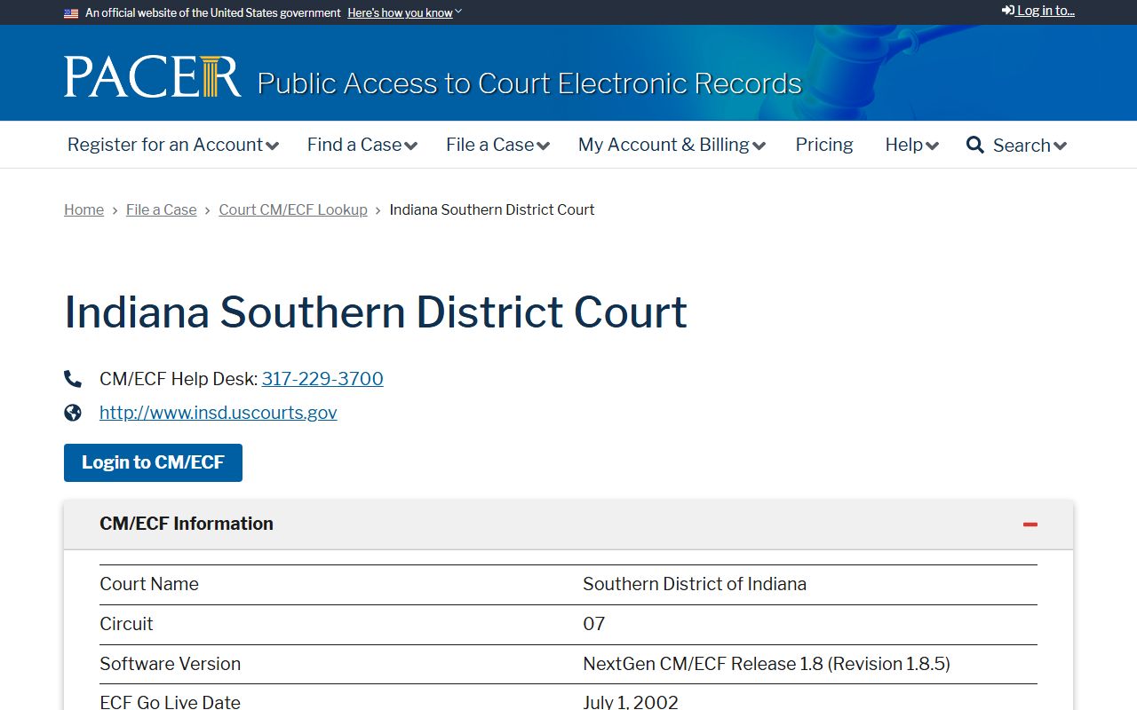Viewport: 1137px width, 710px height.
Task: Open Find a Case menu
Action: (362, 145)
